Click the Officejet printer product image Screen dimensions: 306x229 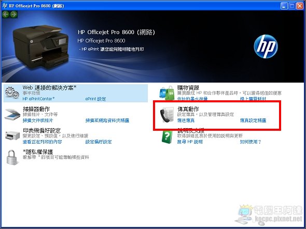(x=41, y=47)
